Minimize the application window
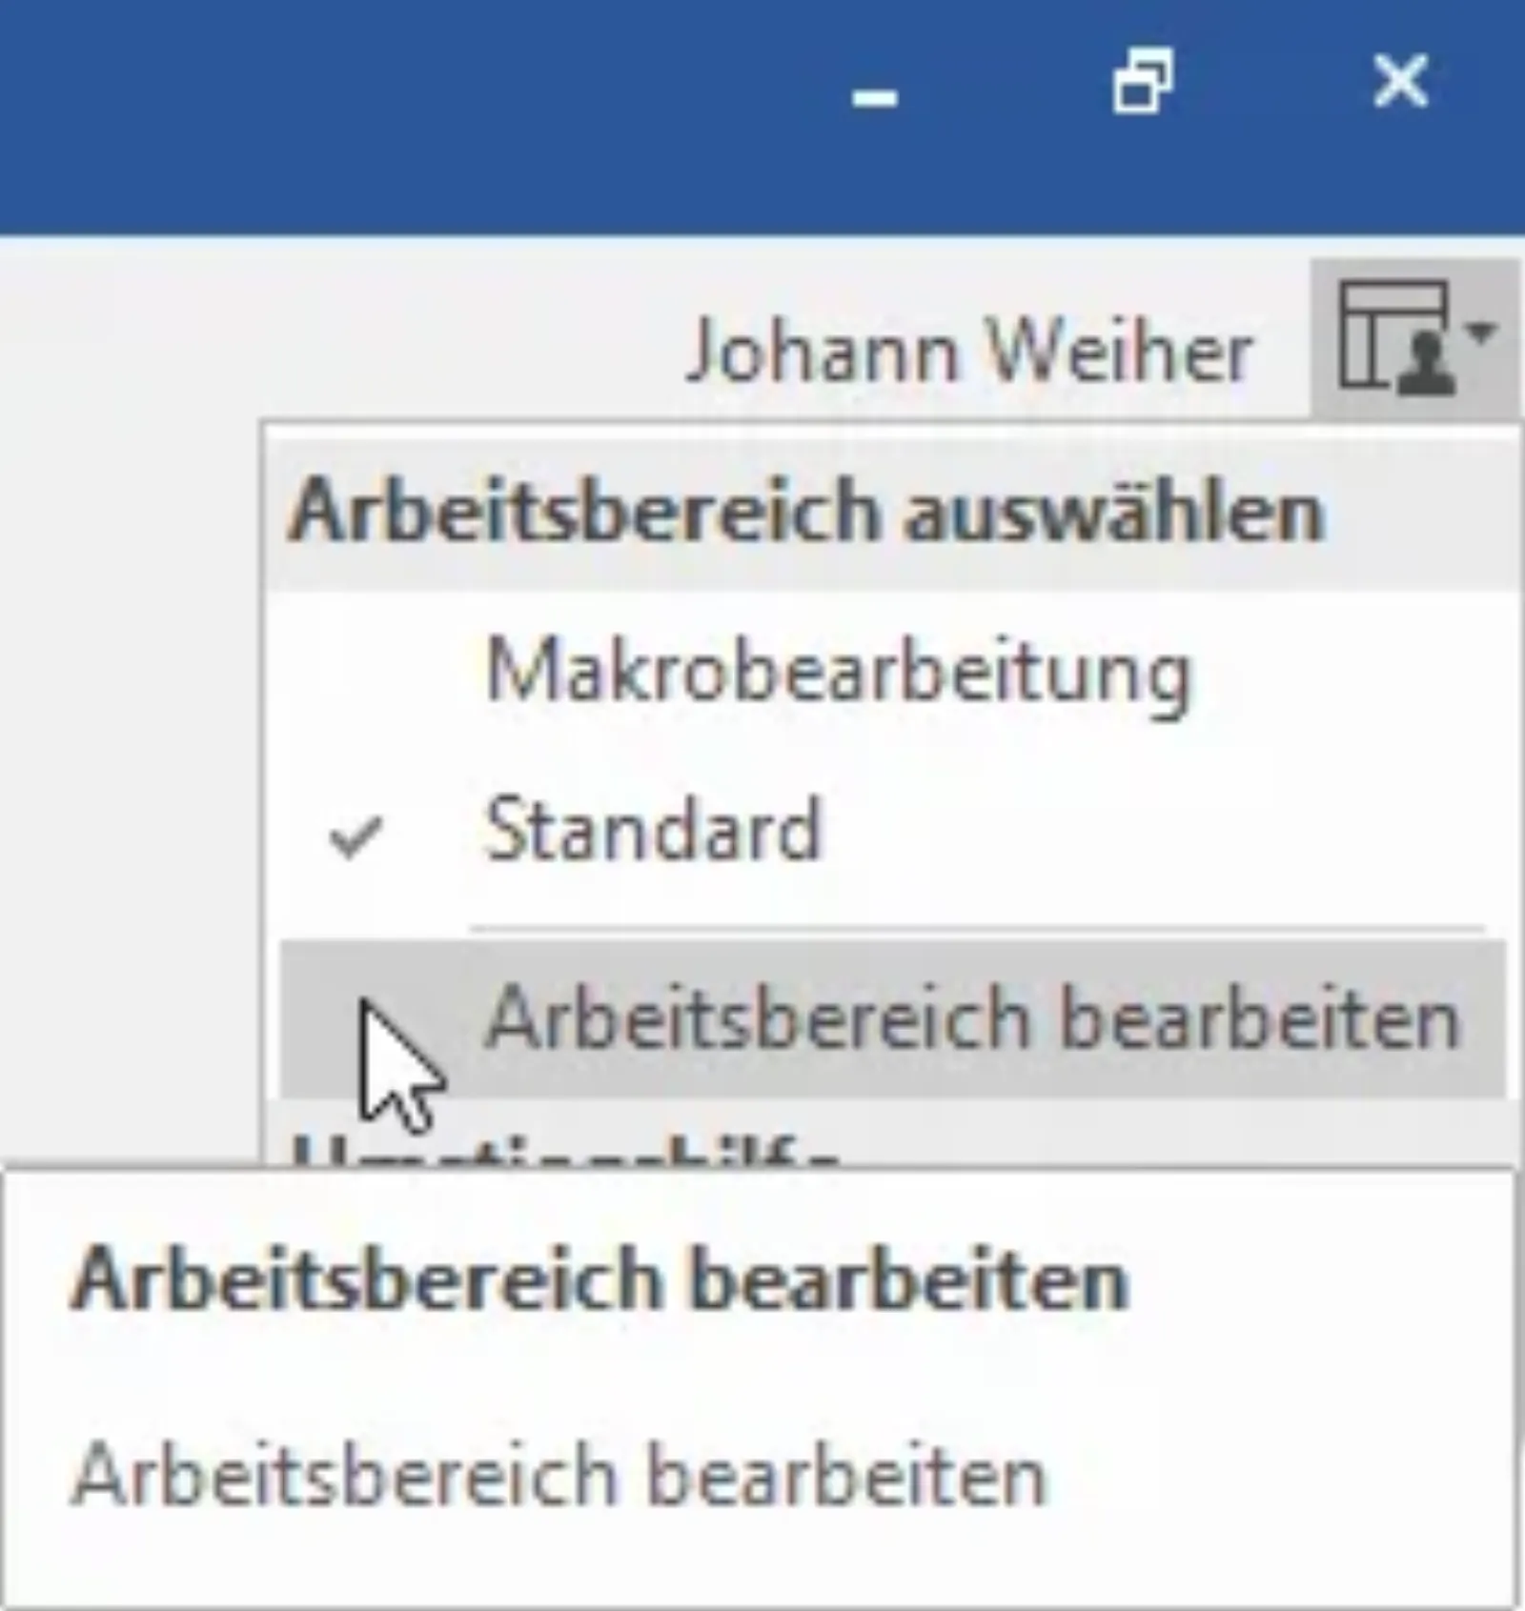This screenshot has height=1611, width=1525. (x=875, y=97)
